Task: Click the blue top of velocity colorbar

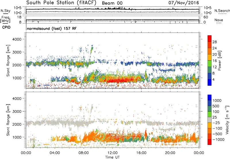Action: [210, 98]
